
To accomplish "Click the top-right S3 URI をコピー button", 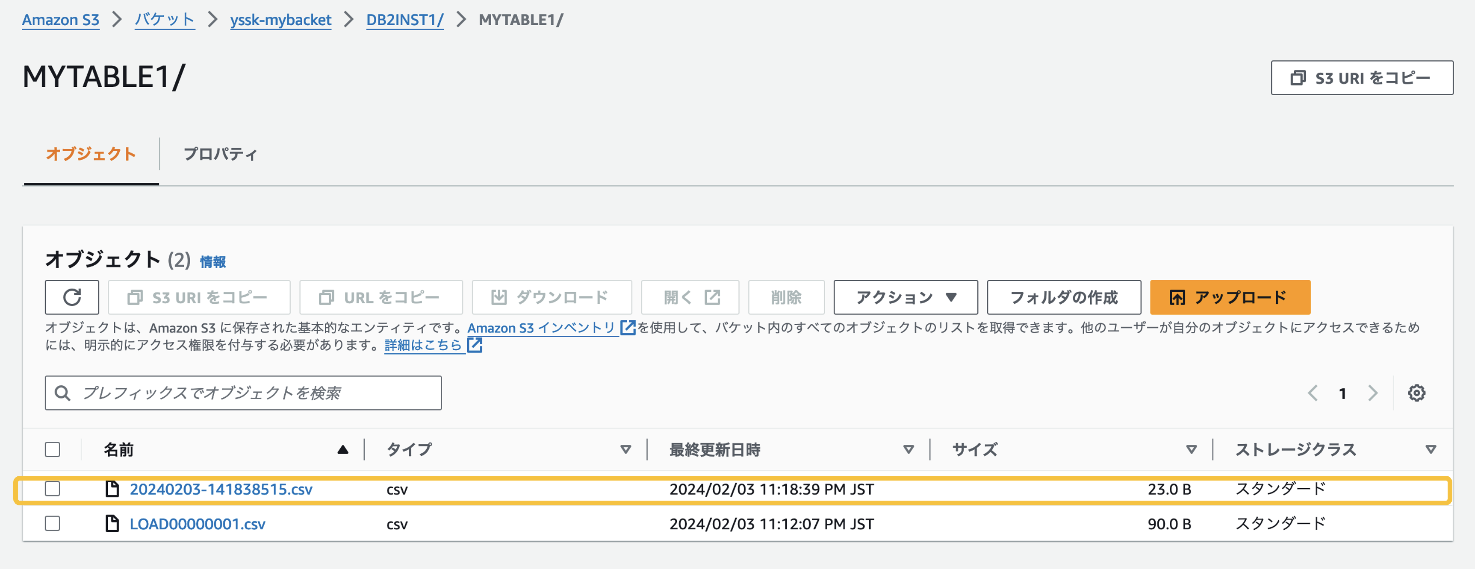I will [x=1362, y=78].
